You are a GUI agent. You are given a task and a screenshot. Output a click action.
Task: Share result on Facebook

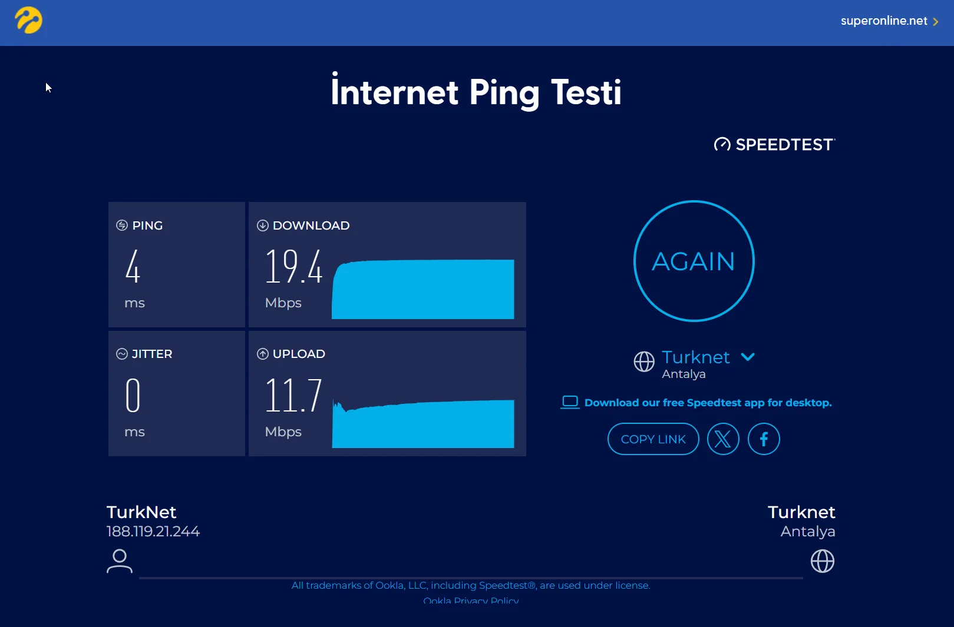pyautogui.click(x=764, y=439)
